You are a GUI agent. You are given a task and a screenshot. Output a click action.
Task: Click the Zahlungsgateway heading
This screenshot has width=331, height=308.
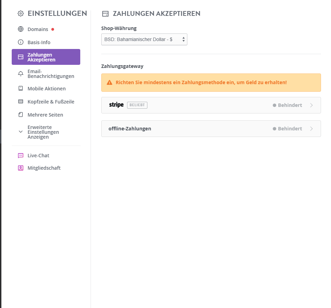tap(122, 66)
